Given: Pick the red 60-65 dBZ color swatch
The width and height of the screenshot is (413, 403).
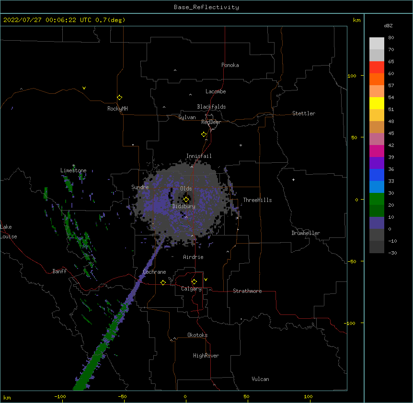Looking at the screenshot, I should (x=377, y=67).
